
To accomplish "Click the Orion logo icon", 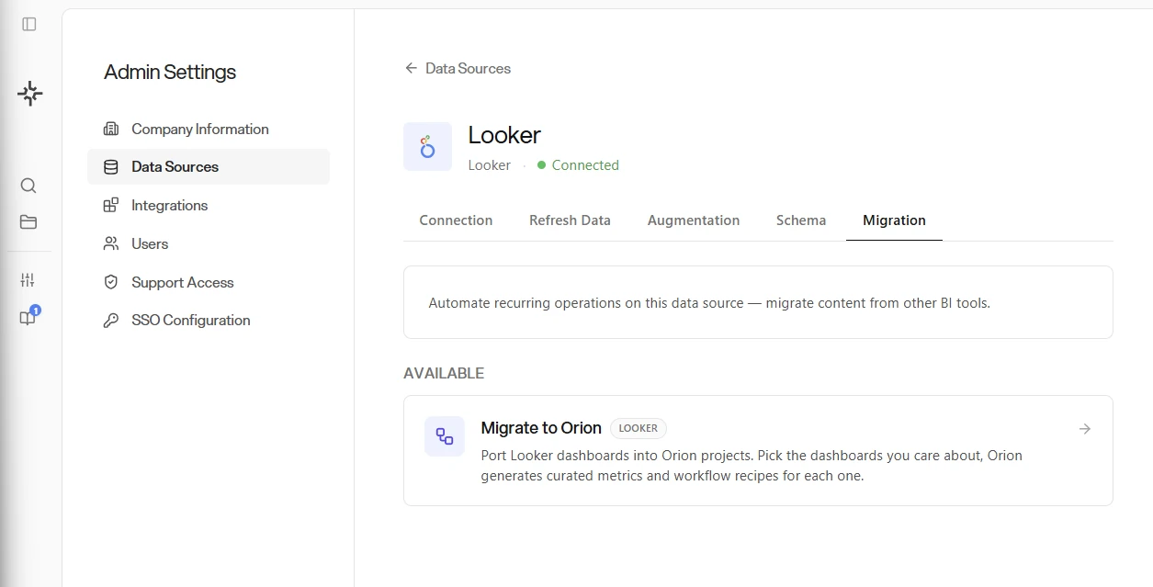I will click(29, 93).
